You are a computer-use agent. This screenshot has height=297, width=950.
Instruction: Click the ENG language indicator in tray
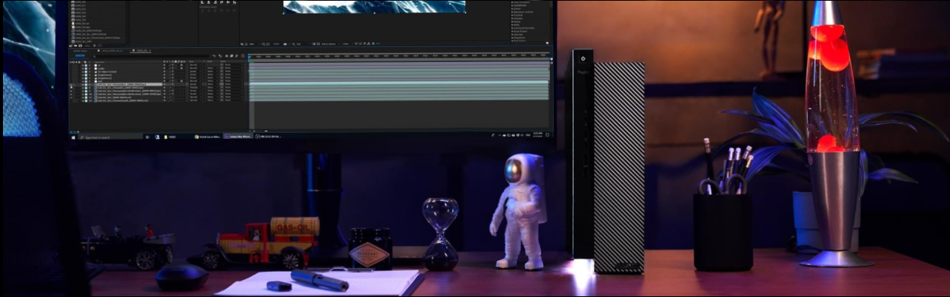(x=528, y=137)
